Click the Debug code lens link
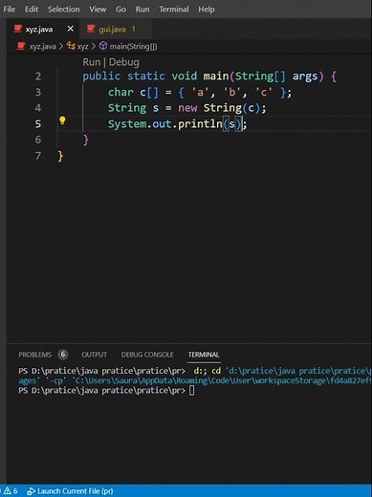Image resolution: width=372 pixels, height=497 pixels. pyautogui.click(x=124, y=62)
